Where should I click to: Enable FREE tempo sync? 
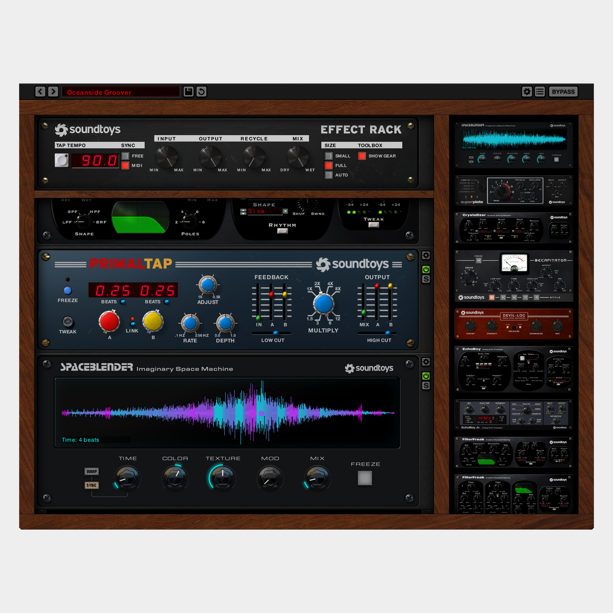tap(125, 156)
